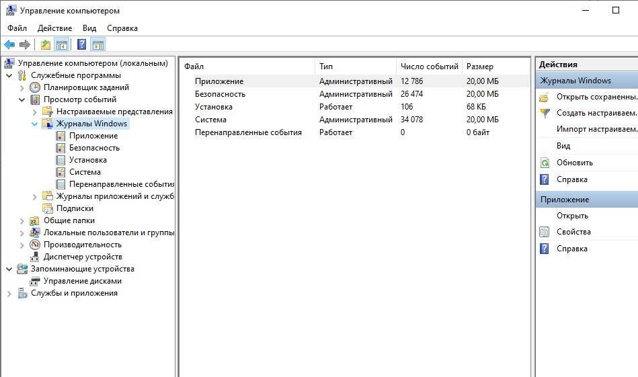The image size is (638, 377).
Task: Toggle the console tree show/hide button
Action: pyautogui.click(x=62, y=45)
